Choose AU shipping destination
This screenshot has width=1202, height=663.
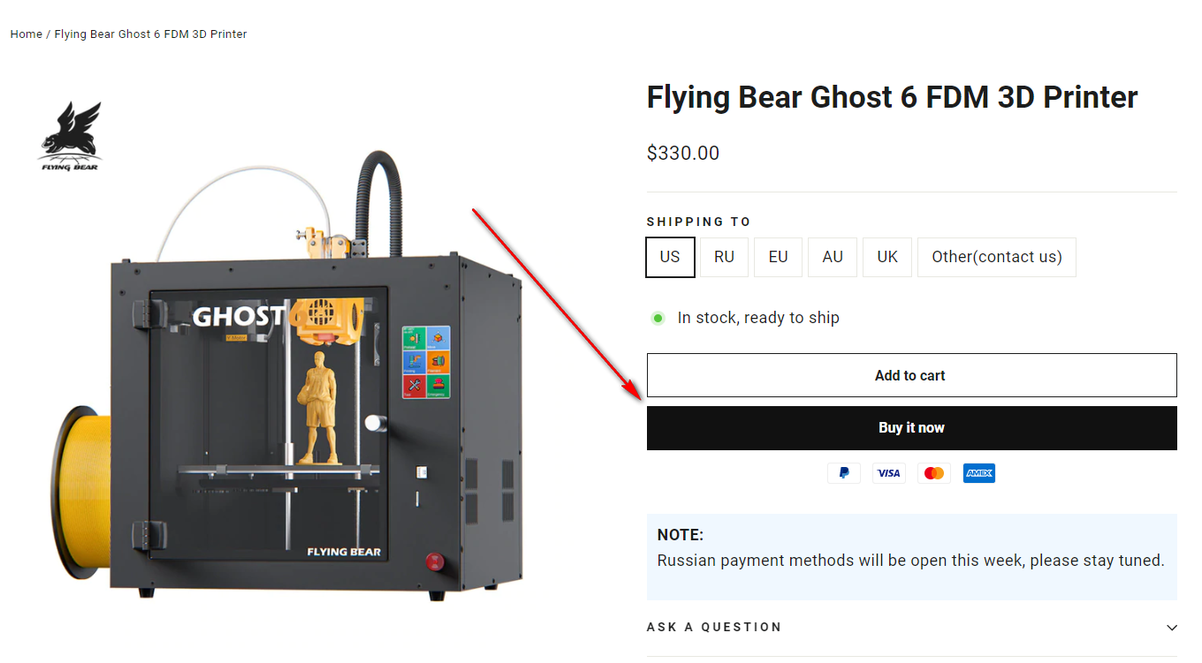(833, 257)
